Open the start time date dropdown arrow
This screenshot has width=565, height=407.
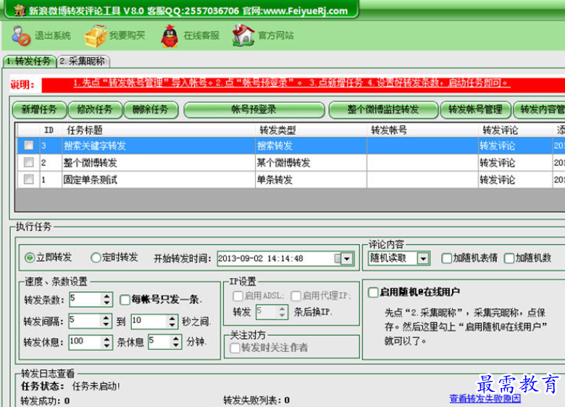coord(347,259)
